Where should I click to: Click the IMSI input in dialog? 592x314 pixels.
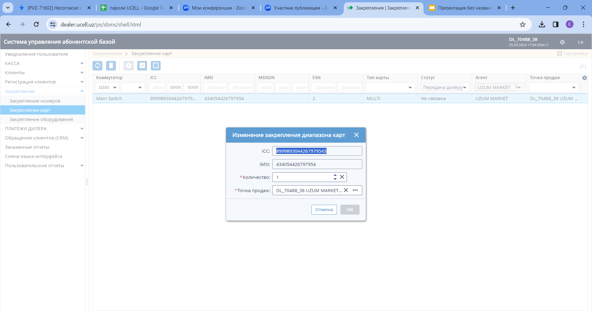pyautogui.click(x=317, y=164)
